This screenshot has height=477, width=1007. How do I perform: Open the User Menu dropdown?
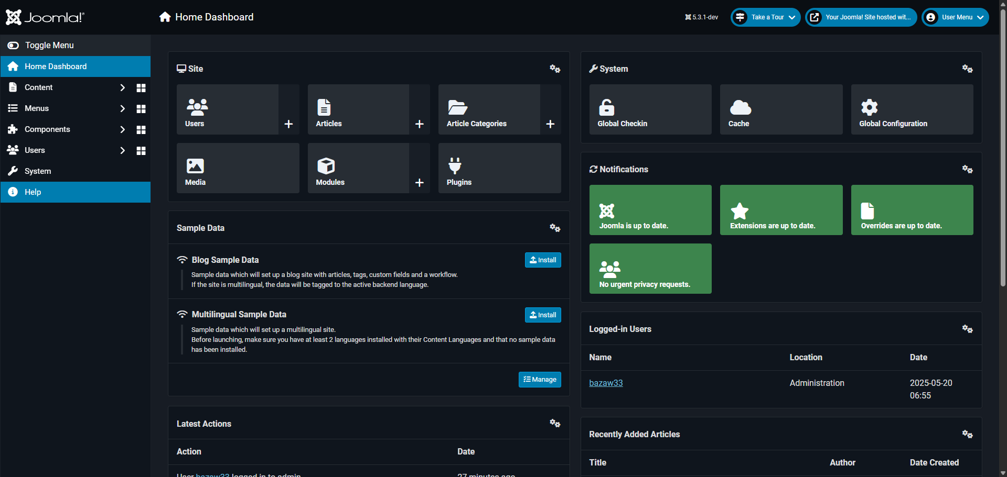(955, 17)
